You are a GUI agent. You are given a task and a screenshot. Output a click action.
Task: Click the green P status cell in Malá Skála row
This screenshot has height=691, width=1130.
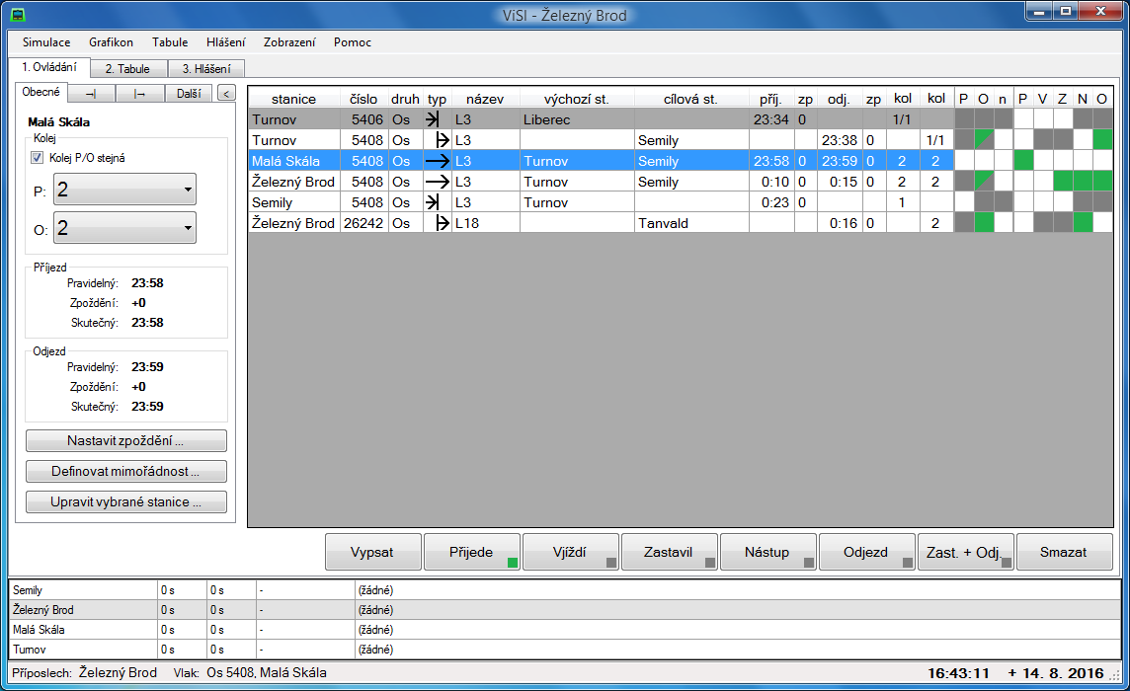[x=1023, y=161]
